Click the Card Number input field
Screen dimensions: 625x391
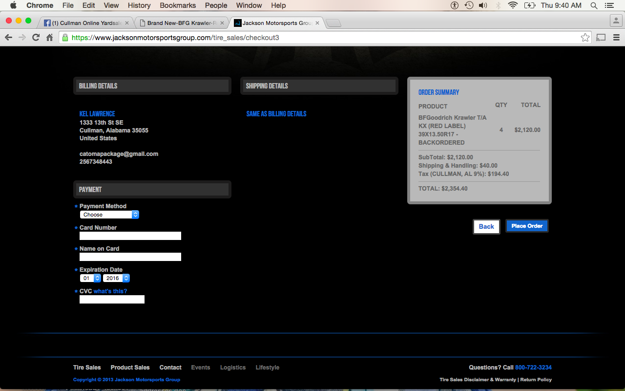(130, 236)
